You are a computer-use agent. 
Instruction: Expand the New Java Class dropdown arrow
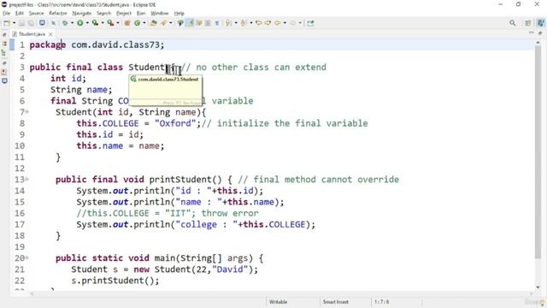(144, 23)
